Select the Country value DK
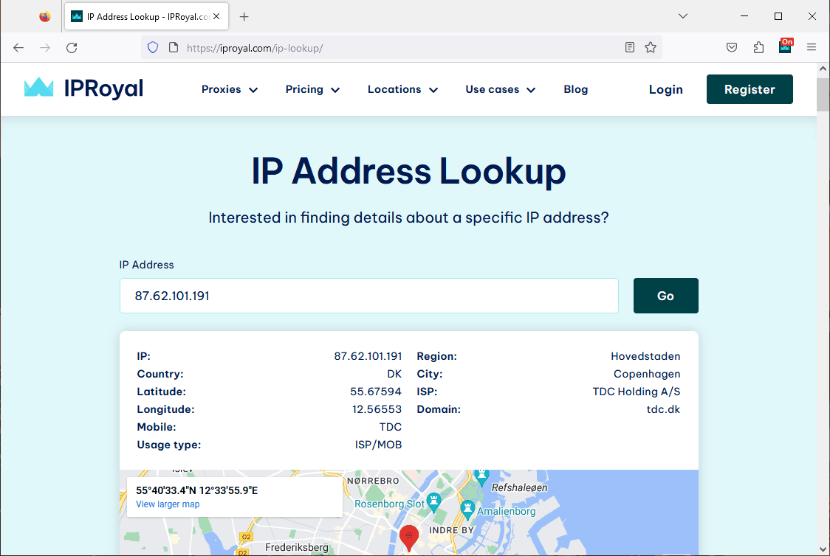Viewport: 830px width, 556px height. point(394,374)
